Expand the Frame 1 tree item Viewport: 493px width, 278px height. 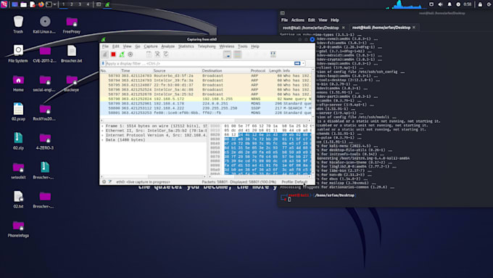[x=102, y=126]
